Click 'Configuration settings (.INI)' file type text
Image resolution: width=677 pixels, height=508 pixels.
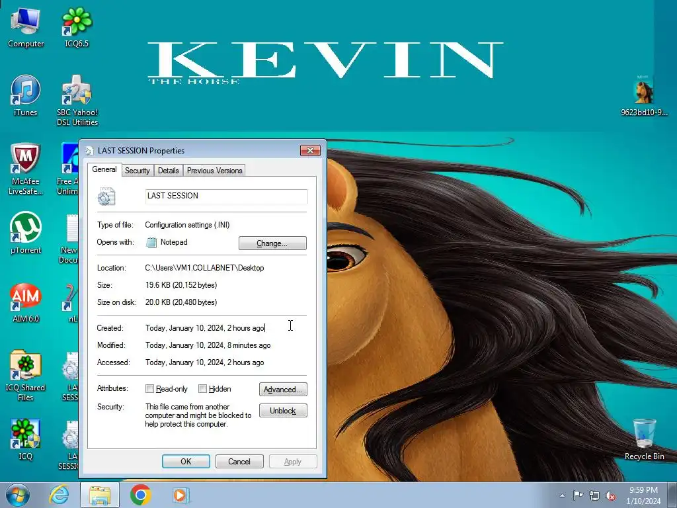[x=187, y=225]
